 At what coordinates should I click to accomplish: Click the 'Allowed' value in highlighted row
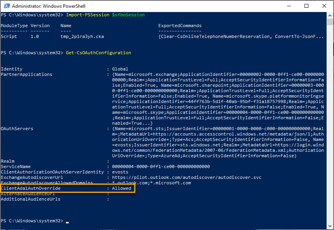click(x=121, y=188)
